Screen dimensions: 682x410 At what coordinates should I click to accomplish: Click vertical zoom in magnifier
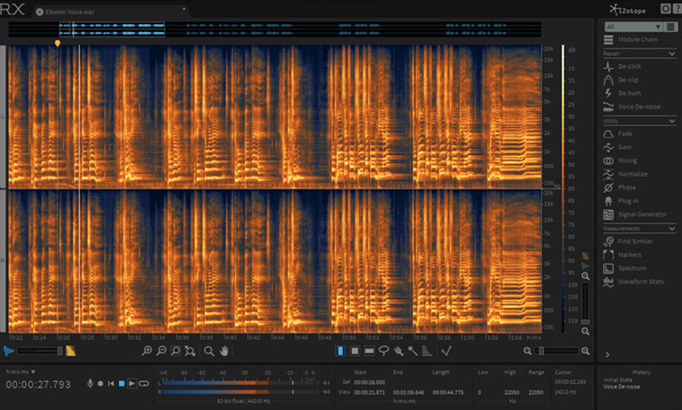coord(586,276)
